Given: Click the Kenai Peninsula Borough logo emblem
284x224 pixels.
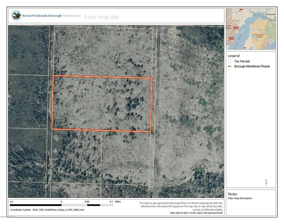Looking at the screenshot, I should (x=15, y=15).
